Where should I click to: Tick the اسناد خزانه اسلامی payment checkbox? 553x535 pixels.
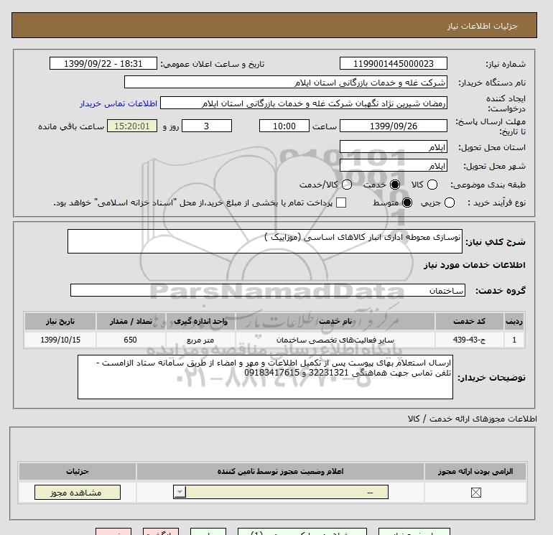point(341,203)
